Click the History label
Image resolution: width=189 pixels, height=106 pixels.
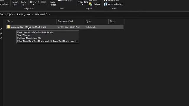coord(96,4)
